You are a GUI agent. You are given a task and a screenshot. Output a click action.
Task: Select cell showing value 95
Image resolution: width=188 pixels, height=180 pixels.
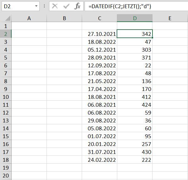tap(135, 136)
